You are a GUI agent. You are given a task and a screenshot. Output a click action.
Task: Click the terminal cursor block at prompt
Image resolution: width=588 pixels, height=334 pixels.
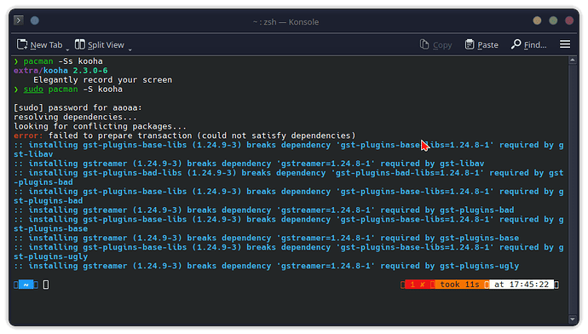pyautogui.click(x=46, y=285)
